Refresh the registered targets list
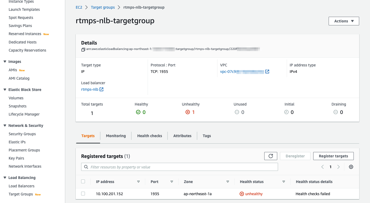The height and width of the screenshot is (203, 370). (x=271, y=156)
